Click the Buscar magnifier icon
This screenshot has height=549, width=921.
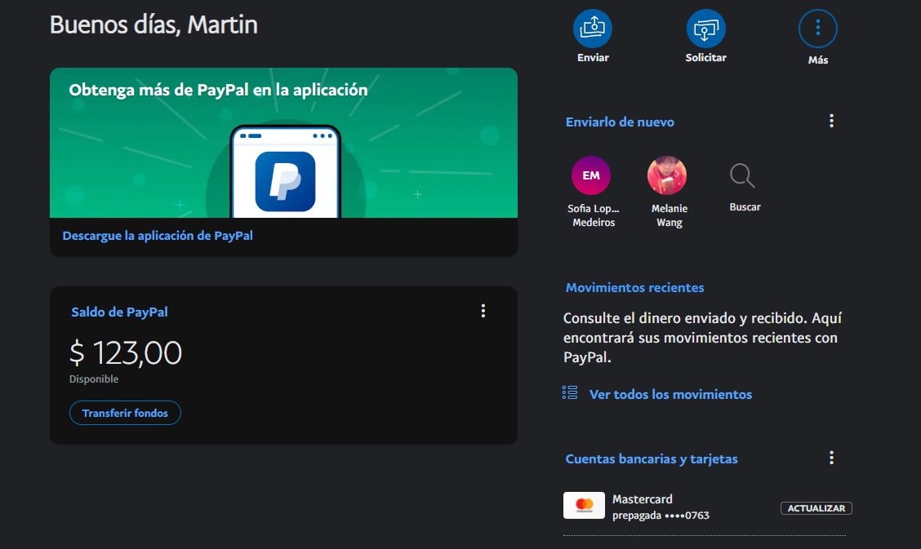coord(742,175)
